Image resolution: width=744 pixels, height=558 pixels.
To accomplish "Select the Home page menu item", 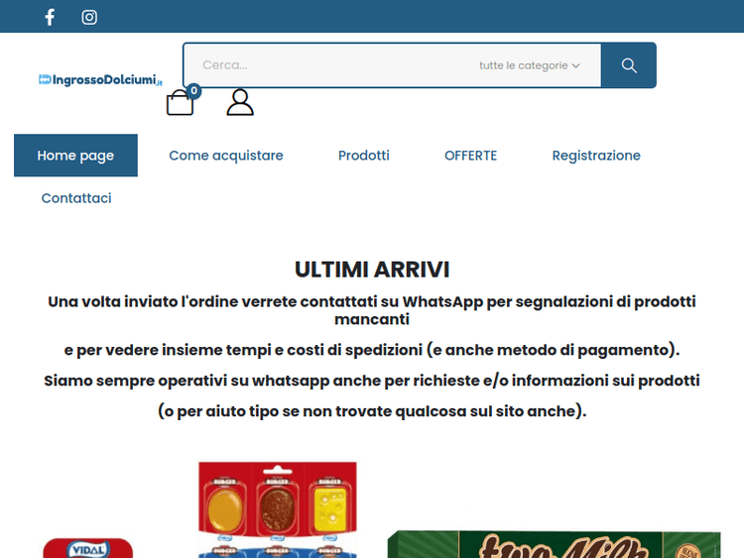I will [x=75, y=156].
